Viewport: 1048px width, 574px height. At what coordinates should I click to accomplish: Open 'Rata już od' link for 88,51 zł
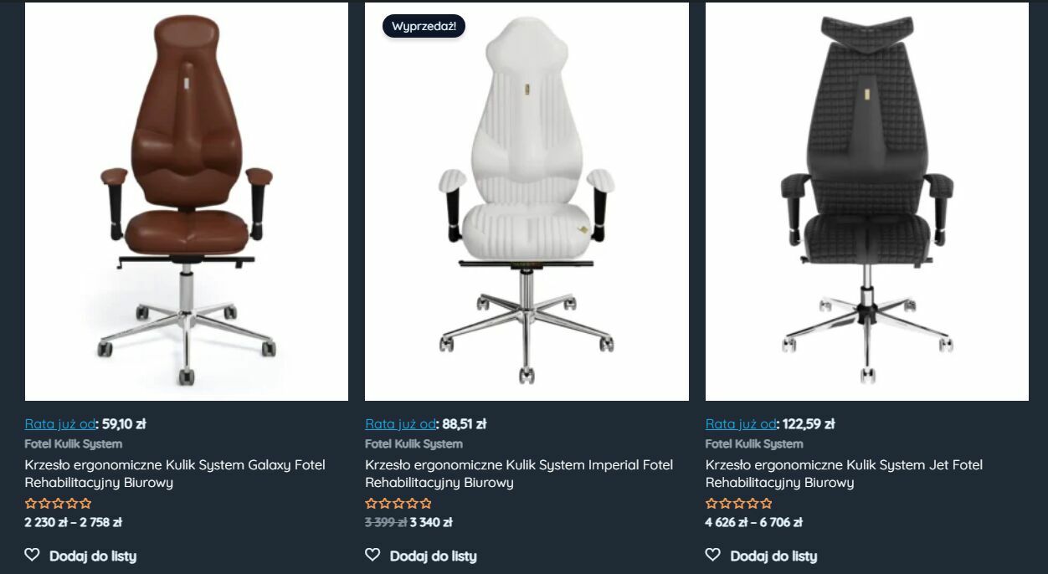tap(401, 424)
